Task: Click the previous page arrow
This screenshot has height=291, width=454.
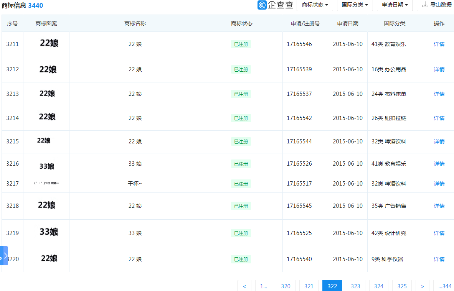Action: (244, 286)
